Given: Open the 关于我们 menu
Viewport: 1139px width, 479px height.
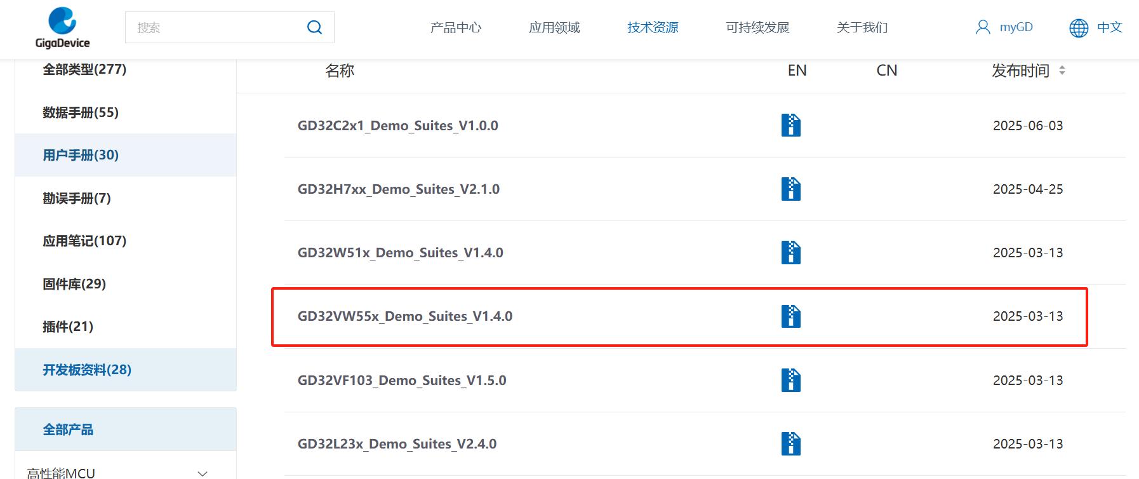Looking at the screenshot, I should coord(862,27).
